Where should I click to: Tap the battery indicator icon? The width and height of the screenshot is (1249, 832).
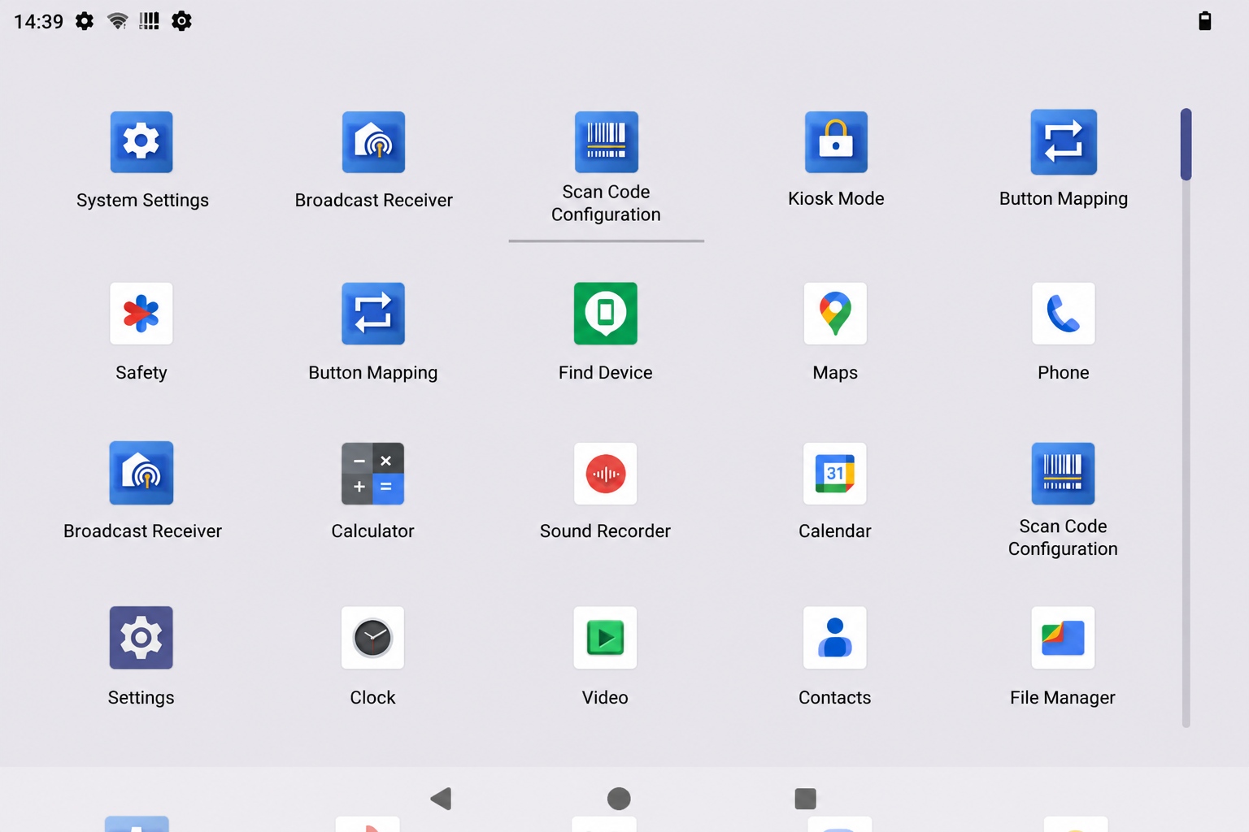[1205, 21]
